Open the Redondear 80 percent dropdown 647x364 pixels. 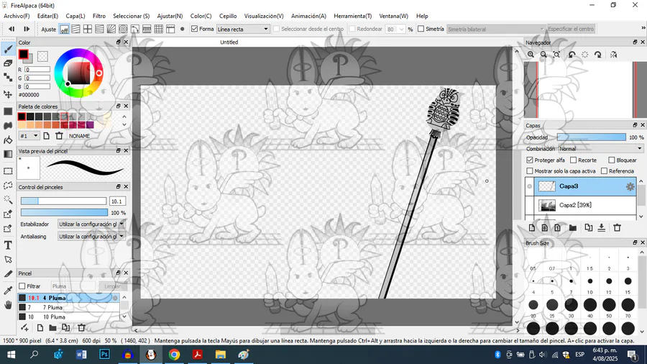click(x=395, y=29)
